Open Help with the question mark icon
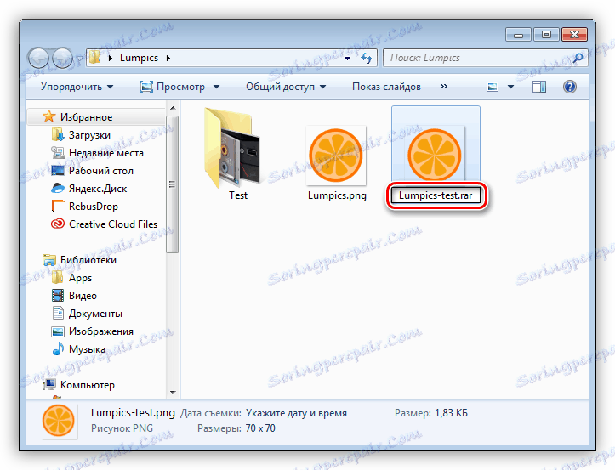The width and height of the screenshot is (615, 470). tap(570, 87)
